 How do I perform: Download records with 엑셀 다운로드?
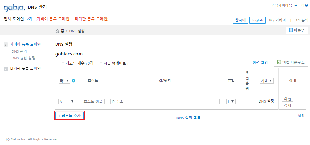[x=291, y=62]
